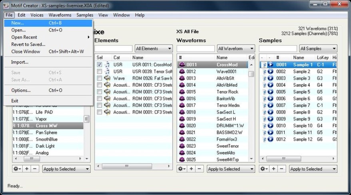Play Sample 7 with its play icon
Screen dimensions: 351x195
271,105
